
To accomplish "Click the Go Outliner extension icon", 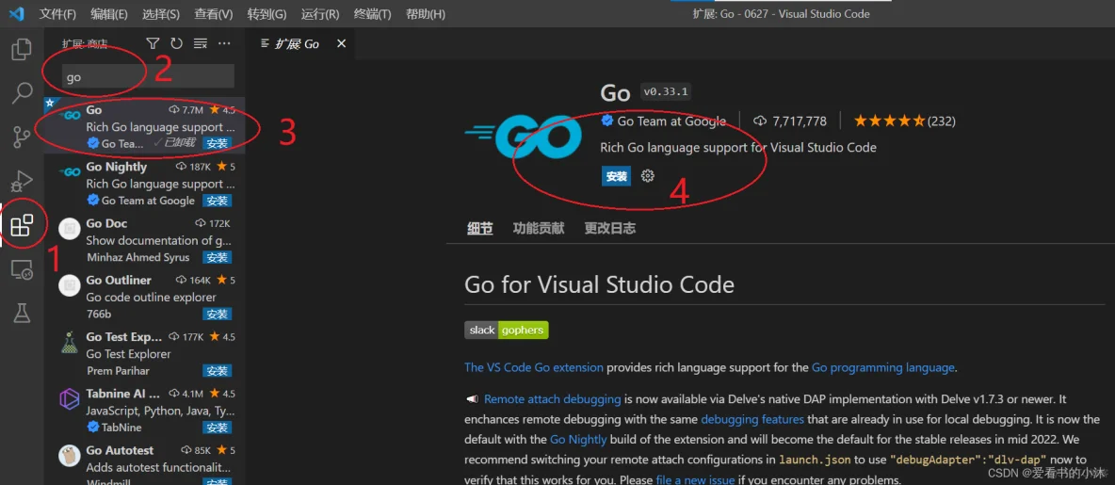I will click(x=70, y=284).
